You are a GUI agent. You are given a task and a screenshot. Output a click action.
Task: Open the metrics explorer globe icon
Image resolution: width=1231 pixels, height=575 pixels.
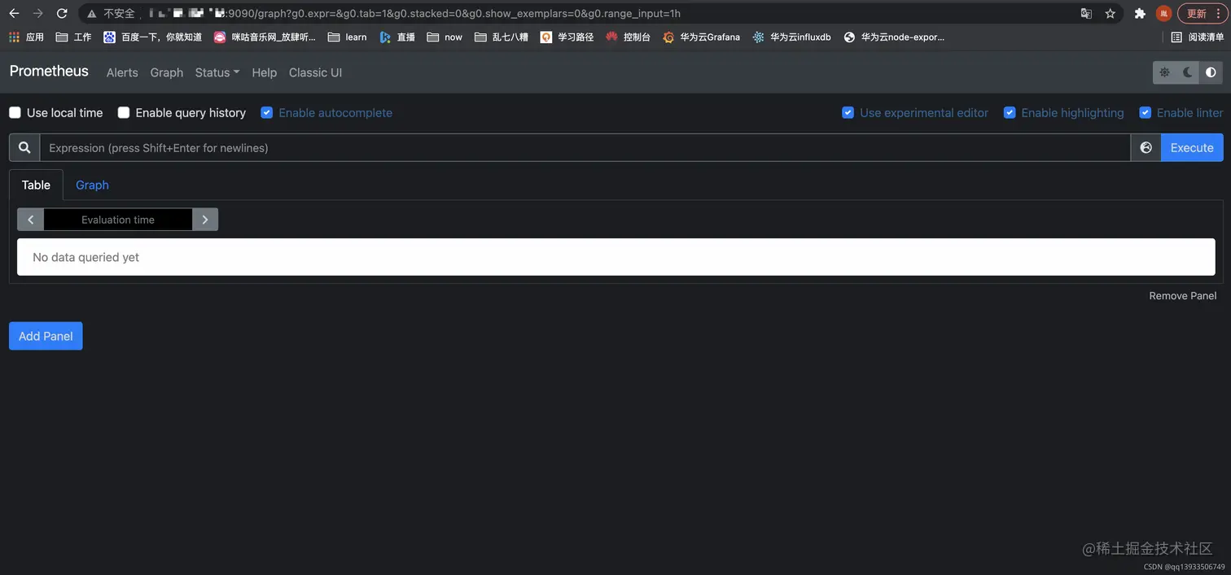pyautogui.click(x=1146, y=147)
